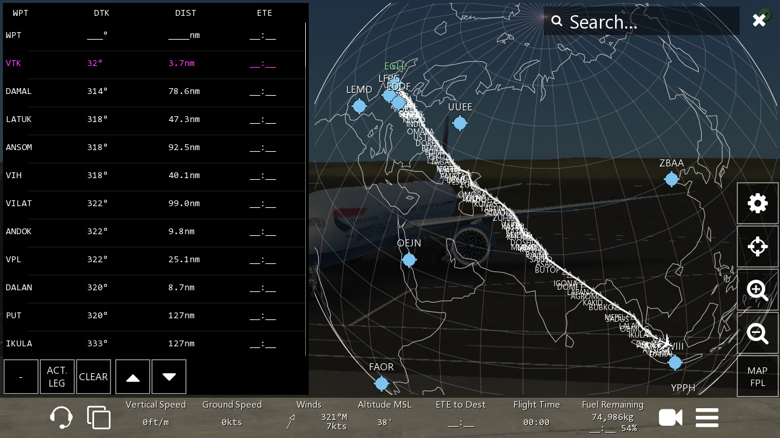Click the ZBAA airport marker
This screenshot has width=780, height=438.
point(671,179)
